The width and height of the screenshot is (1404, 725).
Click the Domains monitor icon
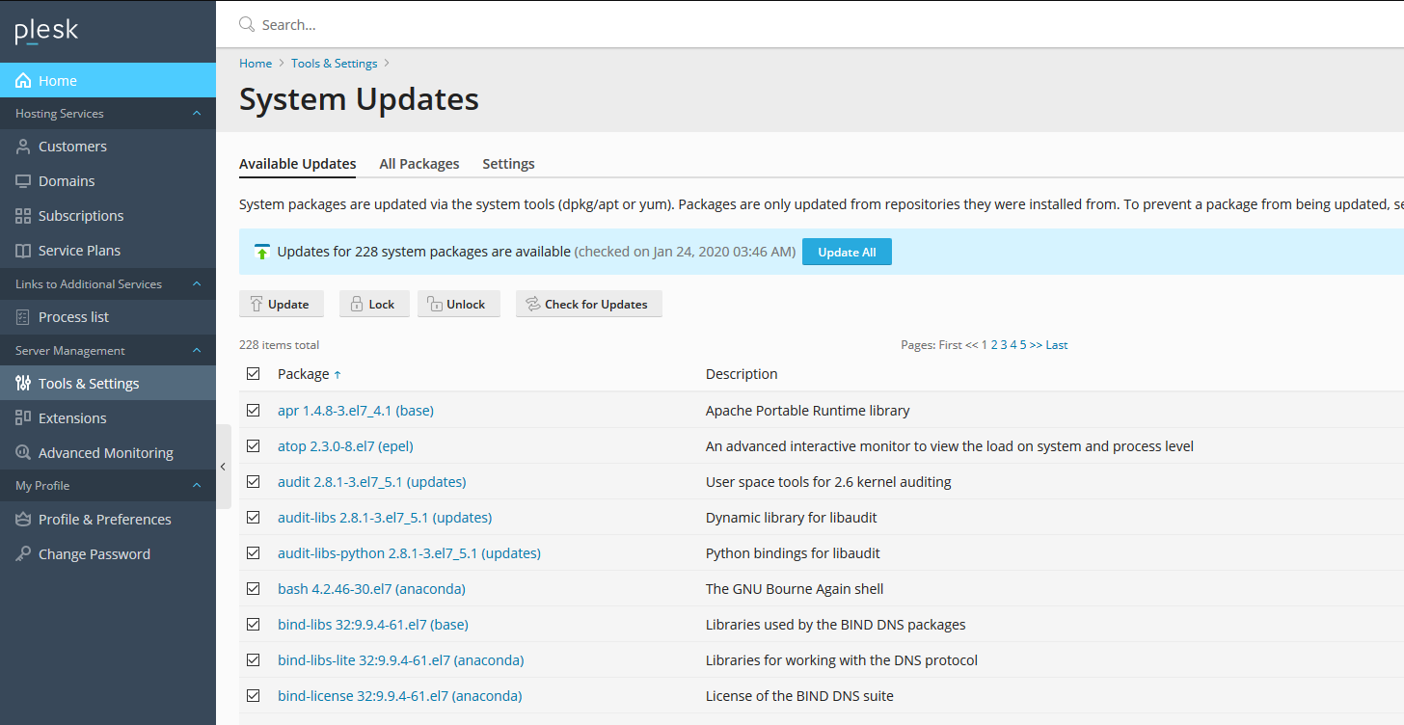[x=23, y=181]
